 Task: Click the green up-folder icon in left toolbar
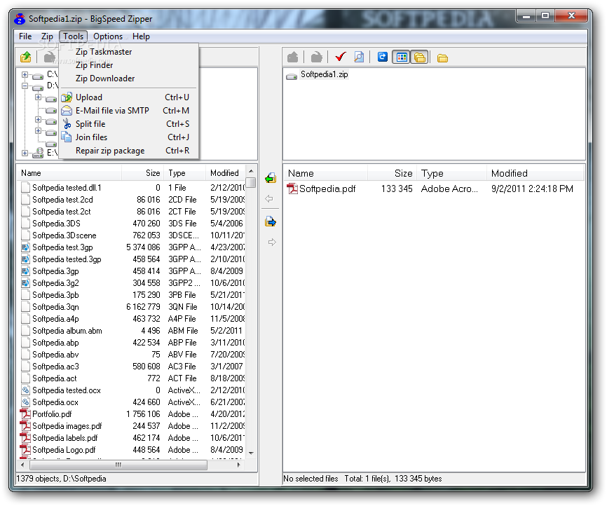(26, 57)
